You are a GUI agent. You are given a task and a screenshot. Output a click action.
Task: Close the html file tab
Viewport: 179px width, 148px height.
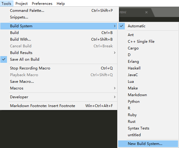(146, 12)
